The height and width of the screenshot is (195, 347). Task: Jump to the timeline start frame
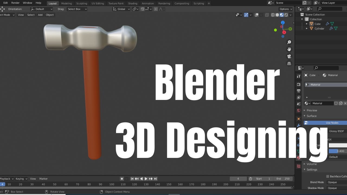coord(132,179)
